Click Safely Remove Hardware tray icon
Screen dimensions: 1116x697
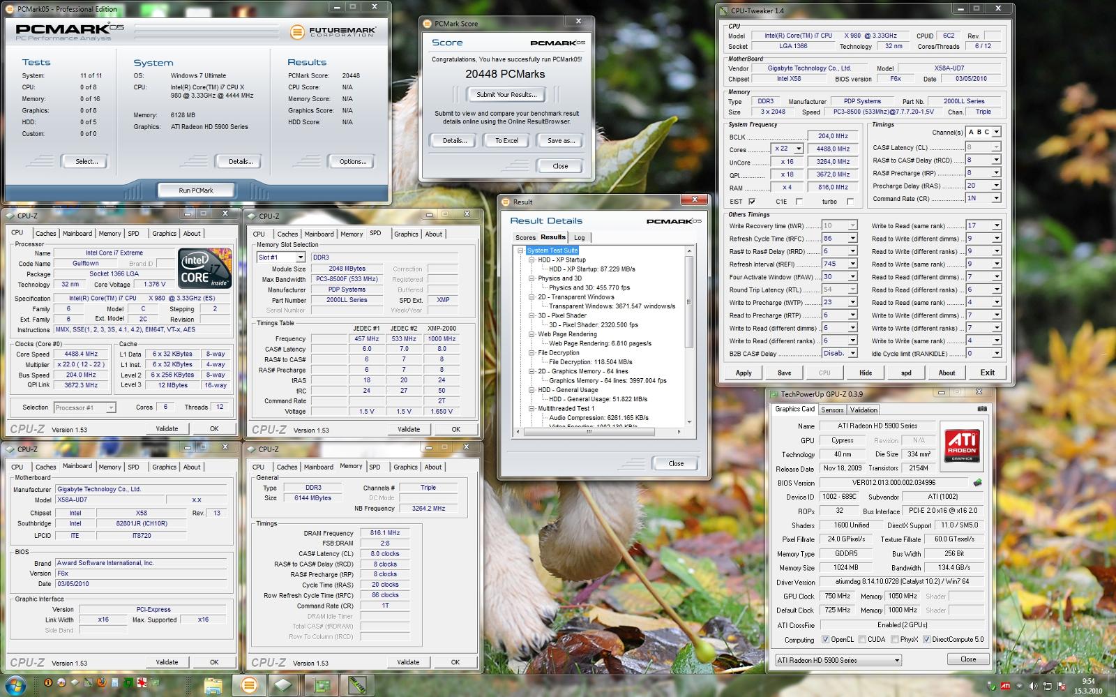991,686
